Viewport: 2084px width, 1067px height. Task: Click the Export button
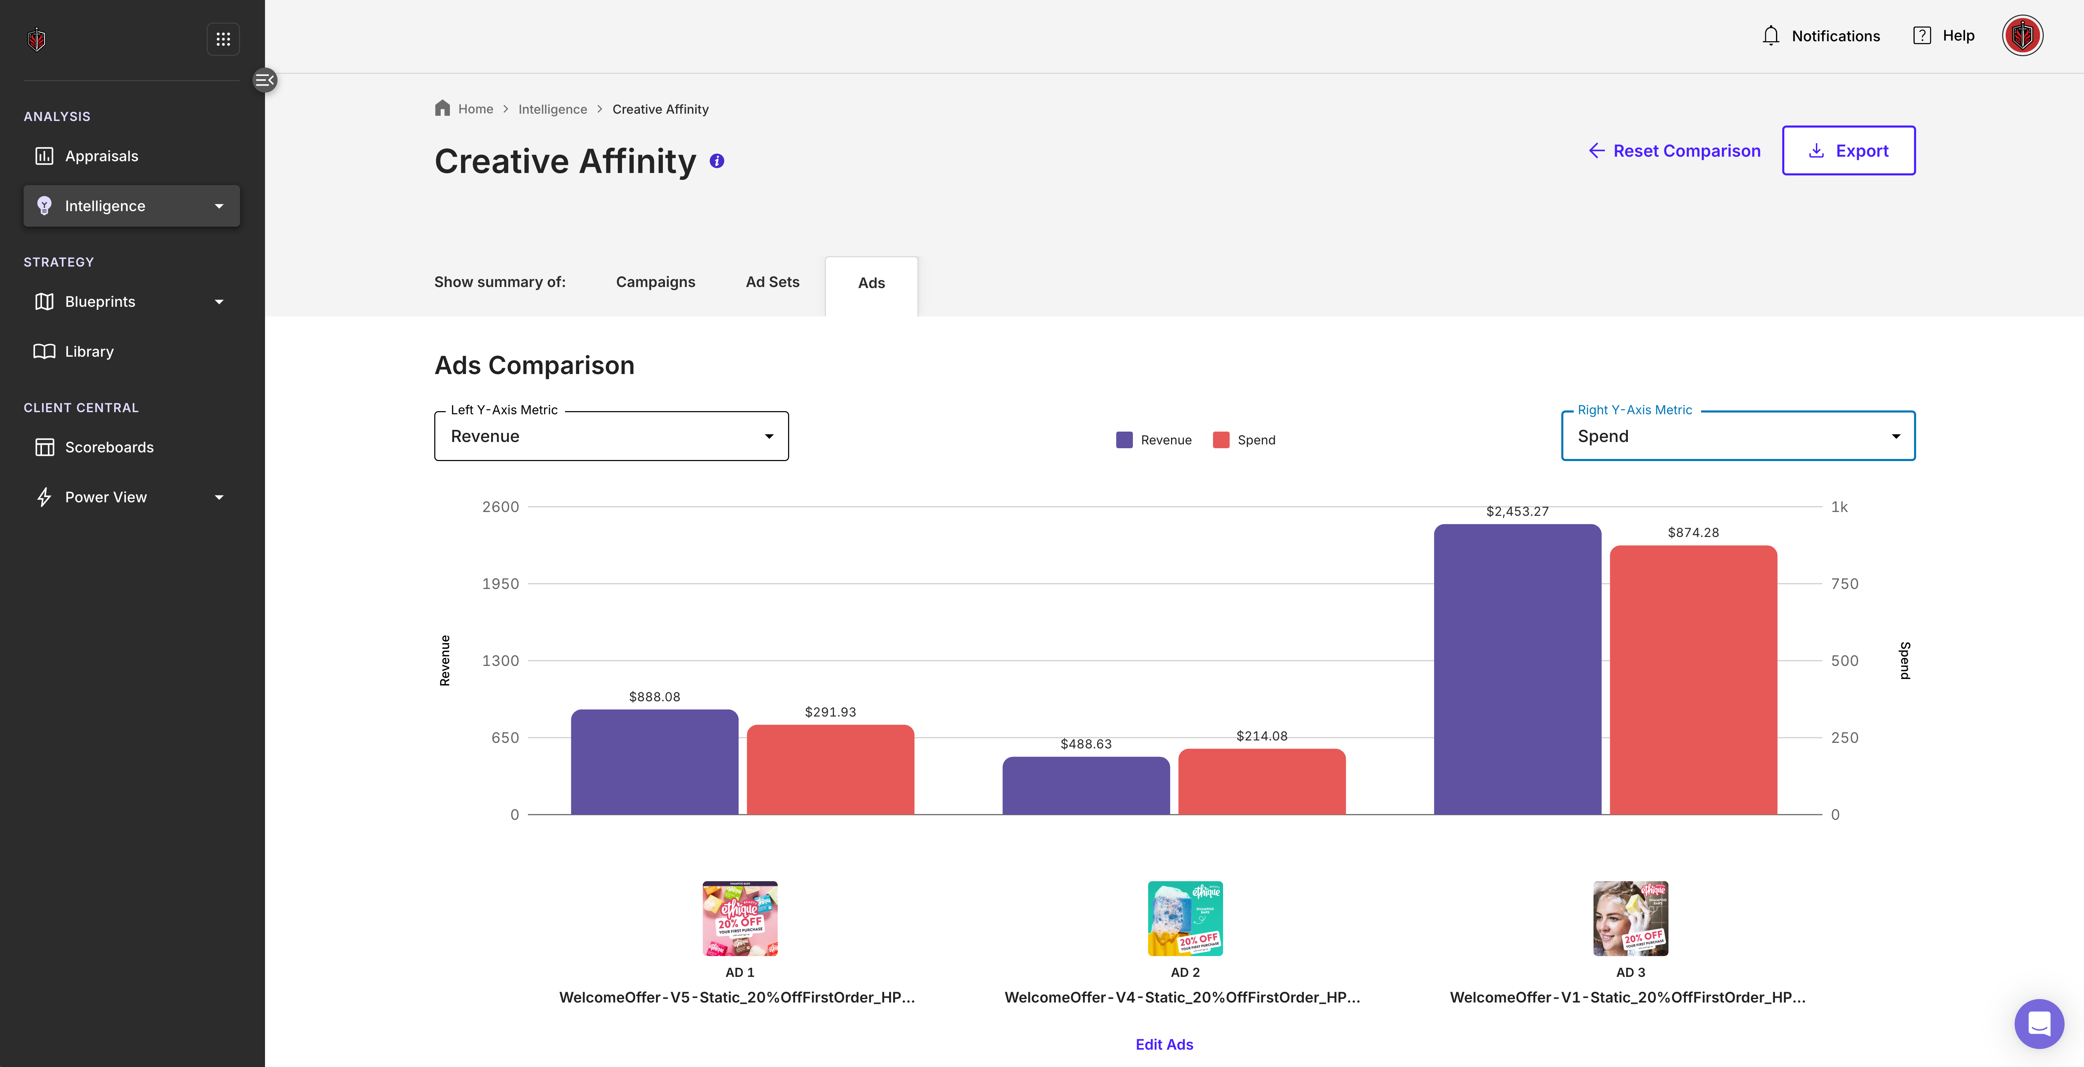click(1848, 150)
